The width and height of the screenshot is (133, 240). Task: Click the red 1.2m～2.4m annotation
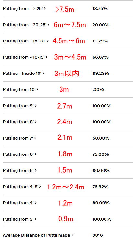point(66,187)
